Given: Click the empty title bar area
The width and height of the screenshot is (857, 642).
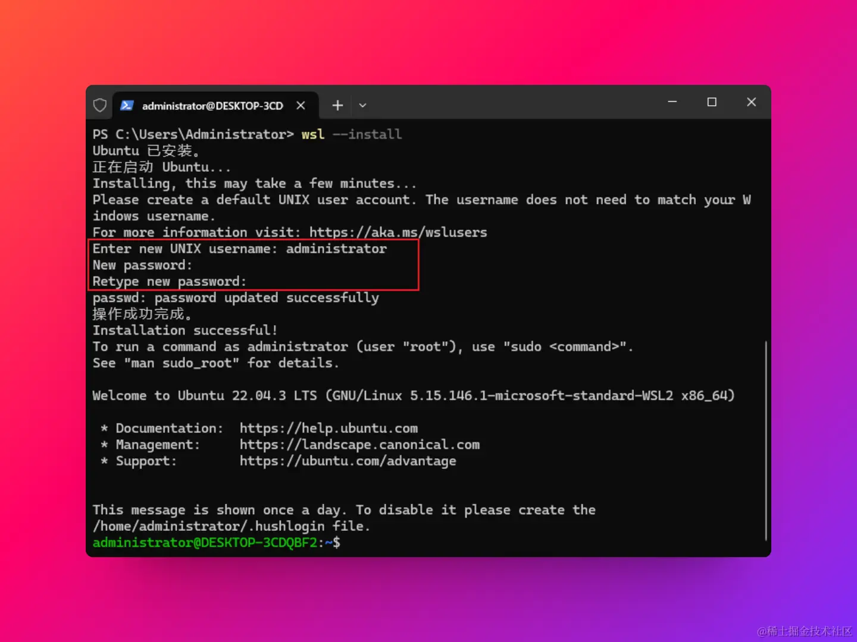Looking at the screenshot, I should pyautogui.click(x=512, y=102).
